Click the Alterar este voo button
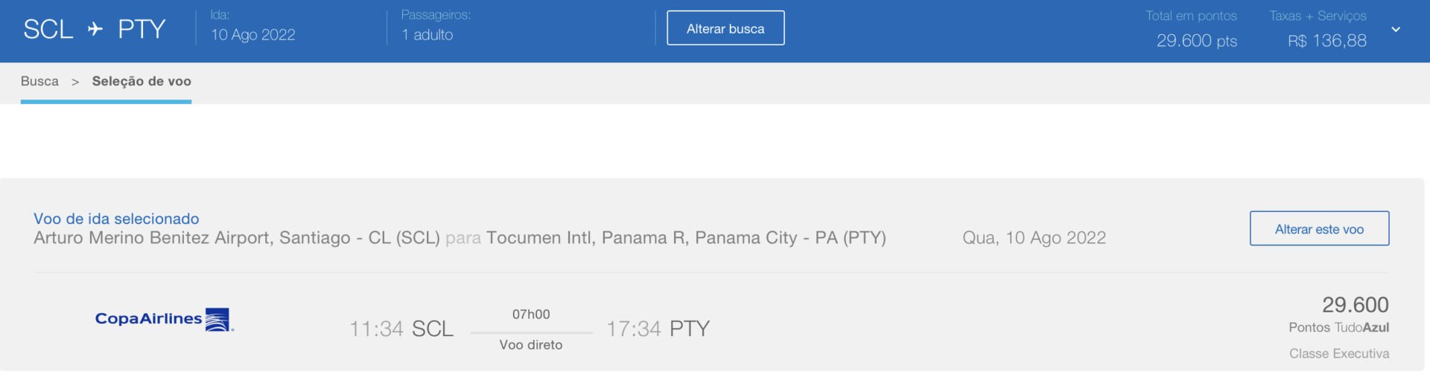The height and width of the screenshot is (377, 1430). point(1319,229)
